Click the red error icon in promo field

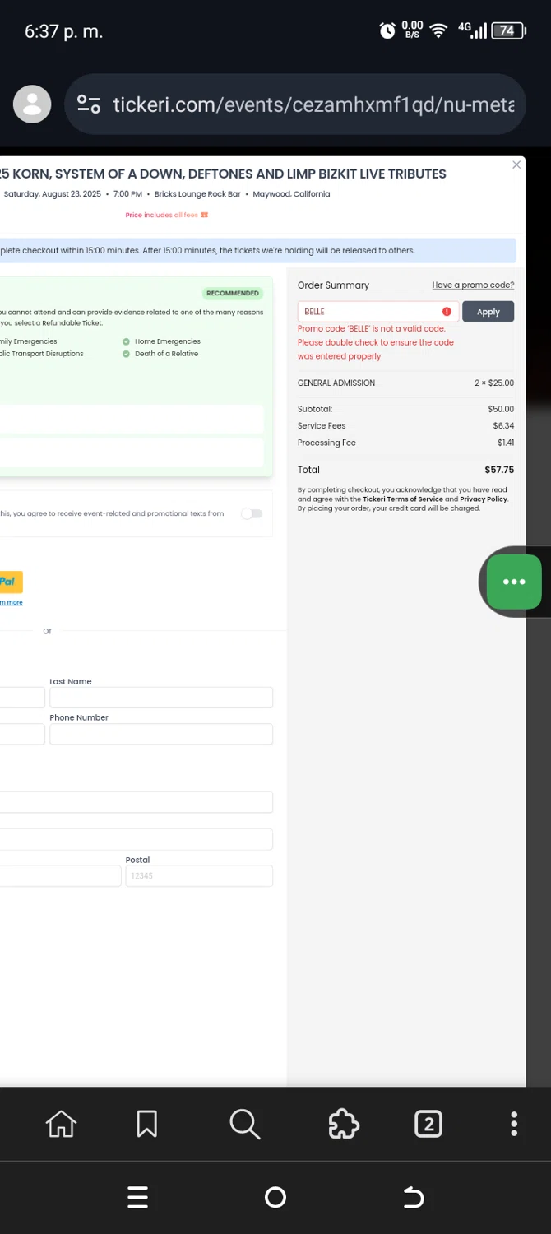447,312
